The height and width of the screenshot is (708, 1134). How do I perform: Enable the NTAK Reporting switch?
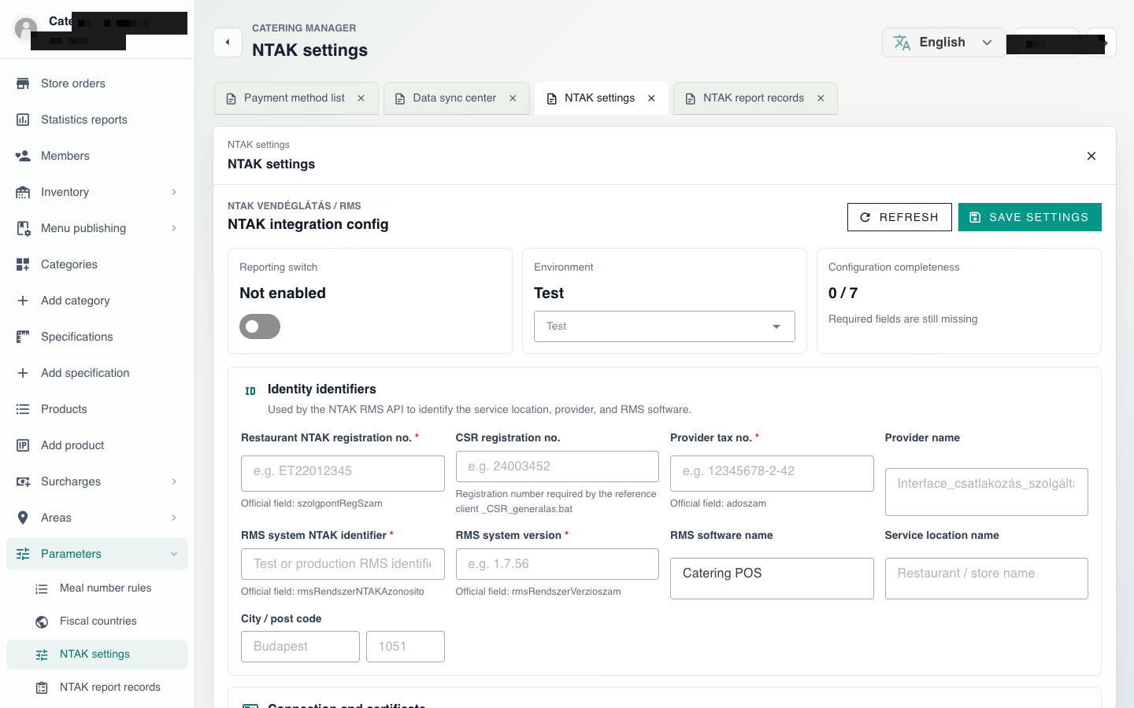[x=260, y=326]
